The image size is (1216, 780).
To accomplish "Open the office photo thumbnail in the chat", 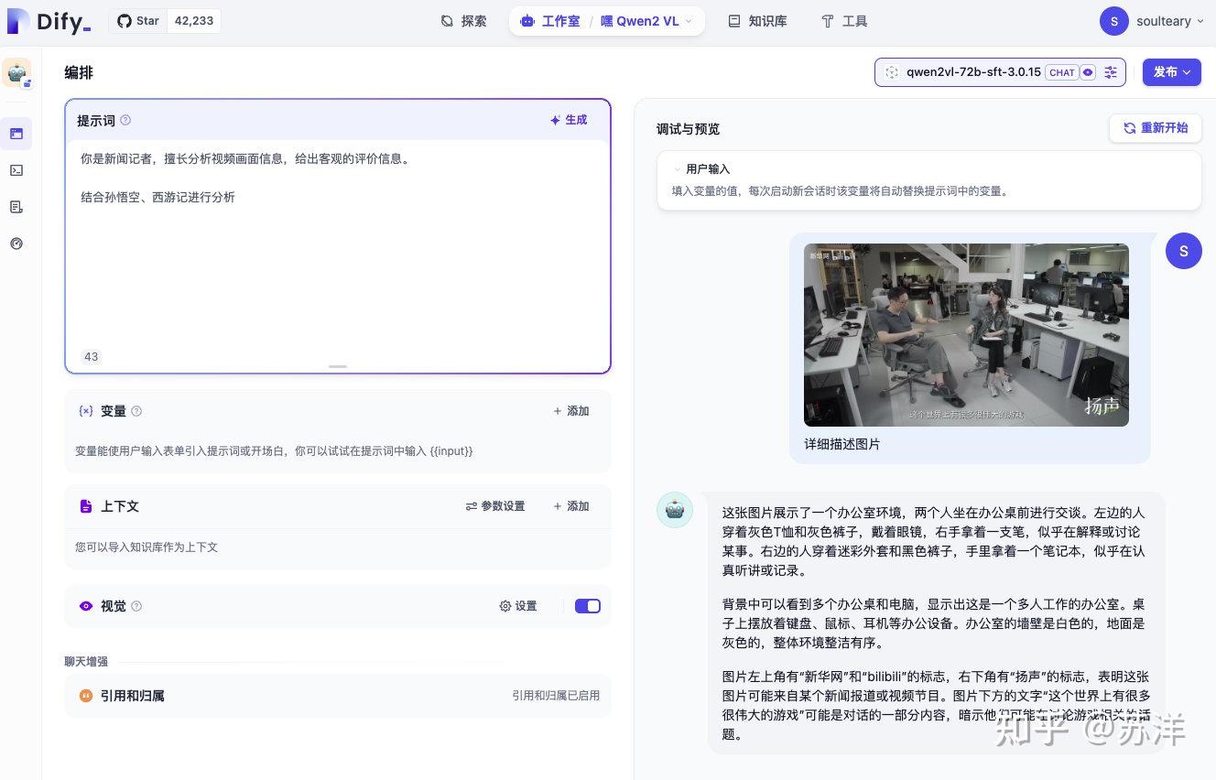I will pos(966,334).
